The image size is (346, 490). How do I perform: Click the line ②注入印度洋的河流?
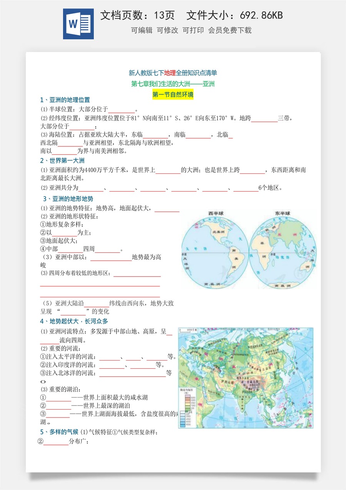[x=103, y=365]
